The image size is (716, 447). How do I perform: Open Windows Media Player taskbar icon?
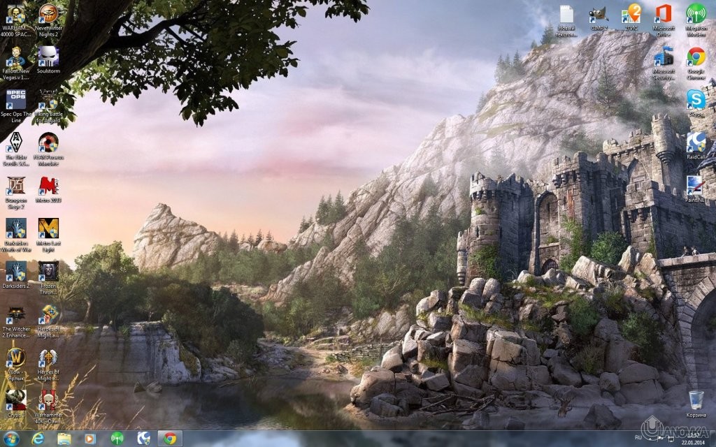click(x=90, y=439)
